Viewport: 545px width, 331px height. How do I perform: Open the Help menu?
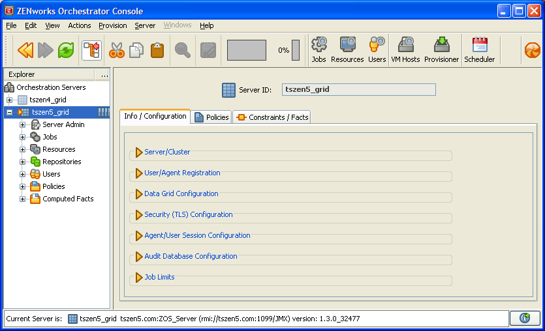tap(206, 25)
